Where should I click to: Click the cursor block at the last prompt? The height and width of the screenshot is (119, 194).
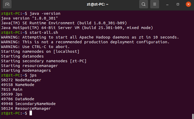point(31,113)
